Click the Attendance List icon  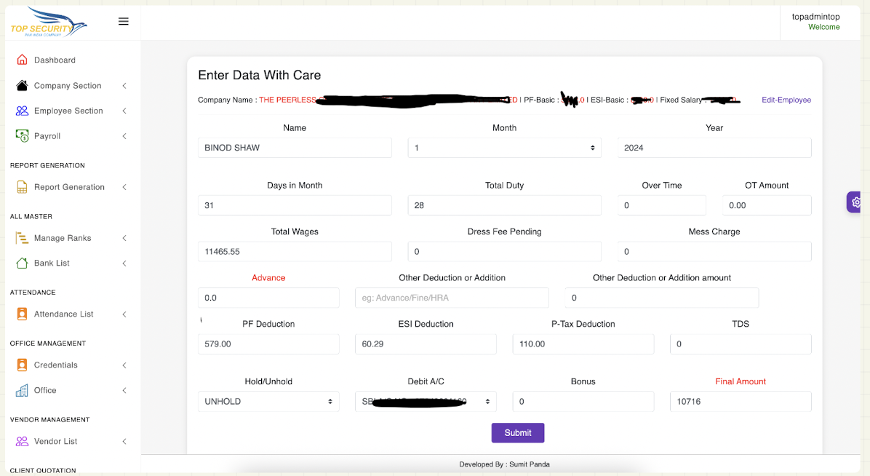tap(22, 314)
